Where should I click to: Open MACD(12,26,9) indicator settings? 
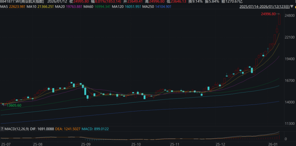(x=16, y=129)
